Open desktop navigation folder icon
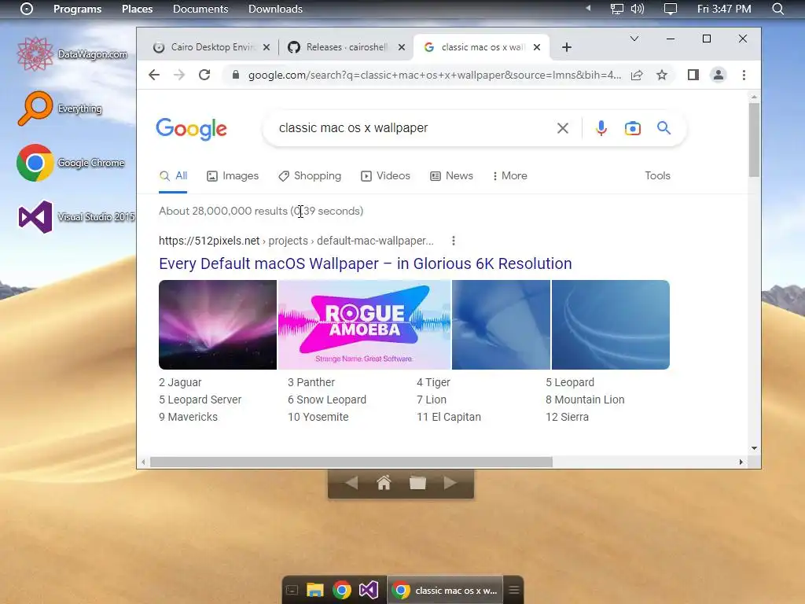Viewport: 805px width, 604px height. coord(417,483)
